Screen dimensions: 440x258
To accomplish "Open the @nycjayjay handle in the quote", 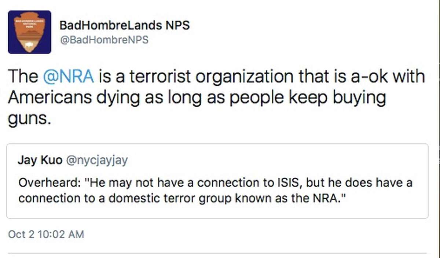I will [x=97, y=161].
